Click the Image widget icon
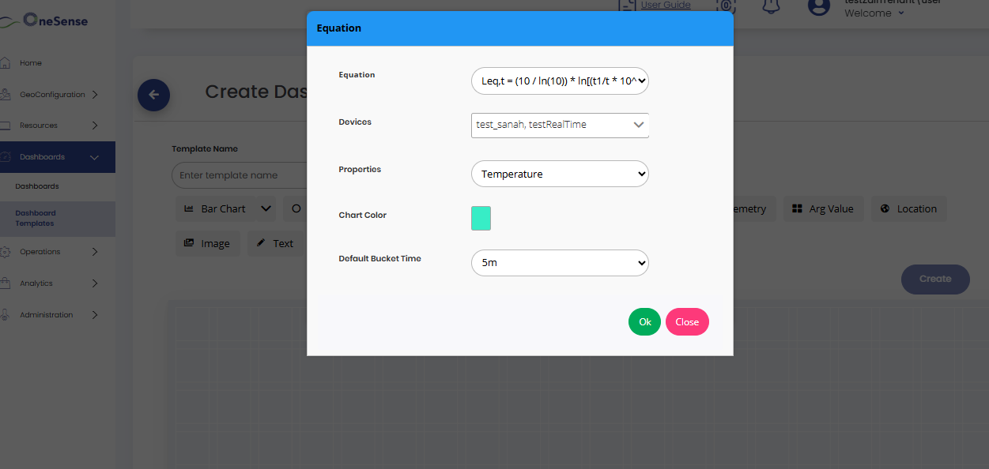The image size is (989, 469). coord(189,243)
